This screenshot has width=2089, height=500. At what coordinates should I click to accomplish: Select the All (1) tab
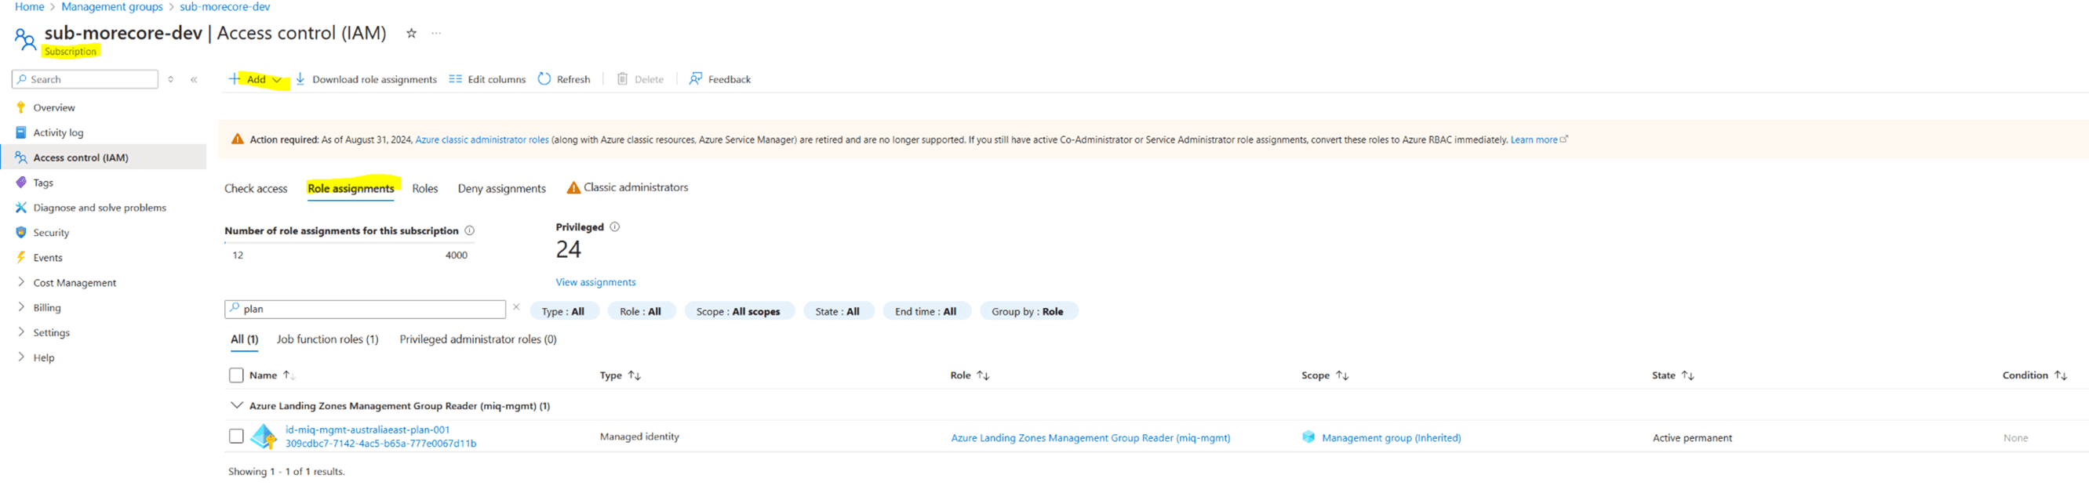coord(244,339)
